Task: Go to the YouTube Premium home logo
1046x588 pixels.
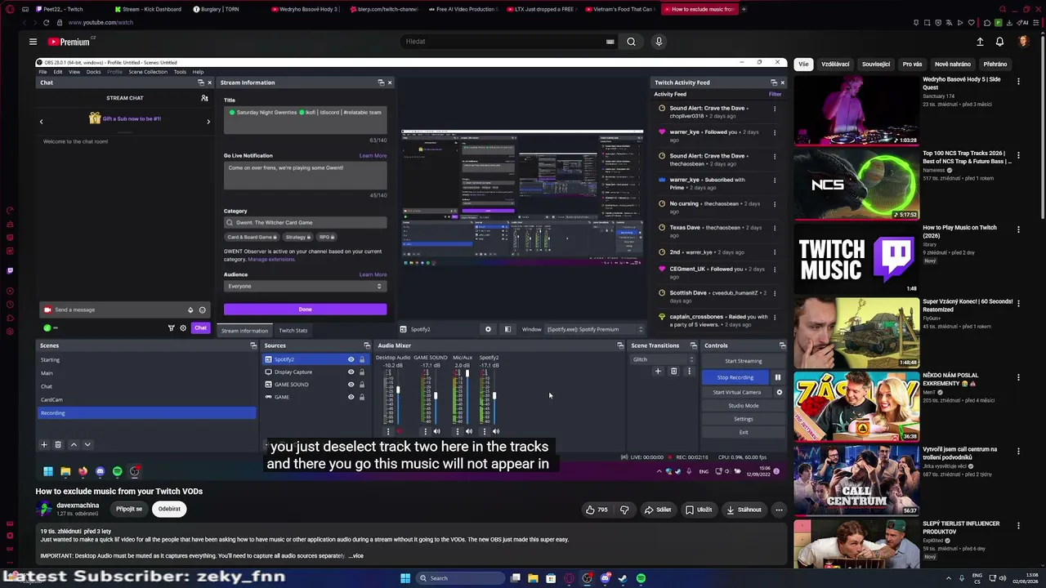Action: 69,42
